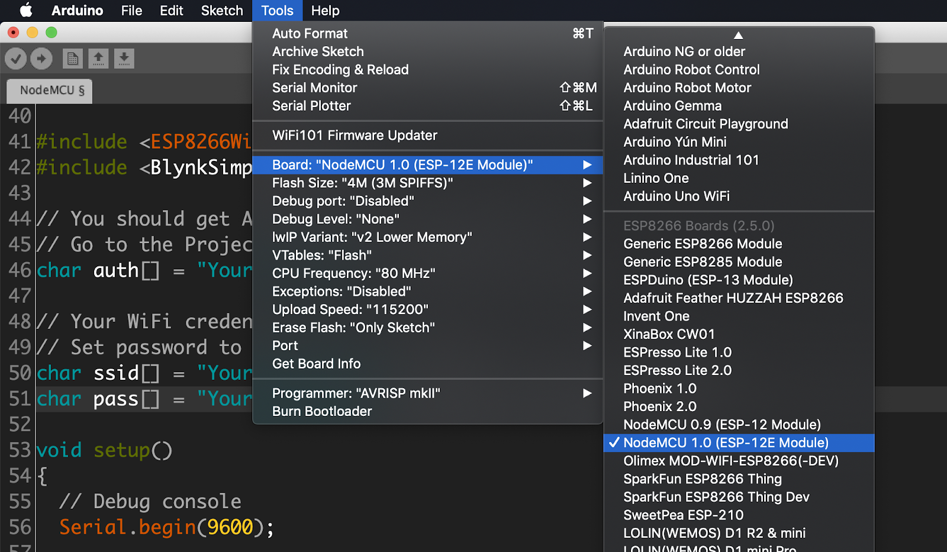Expand the Debug port submenu
Screen dimensions: 947x552
(x=427, y=201)
